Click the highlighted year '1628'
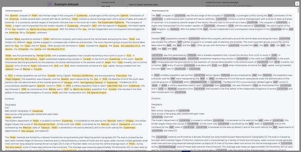This screenshot has height=152, width=301. point(104,79)
